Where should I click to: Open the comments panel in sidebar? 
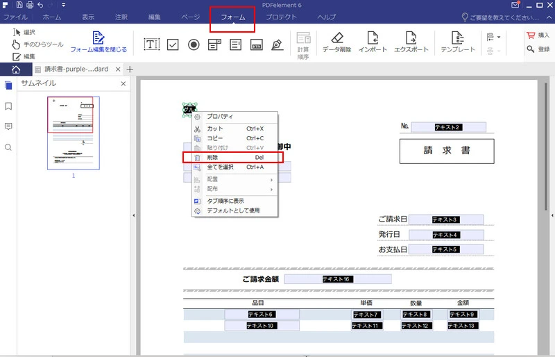[8, 126]
